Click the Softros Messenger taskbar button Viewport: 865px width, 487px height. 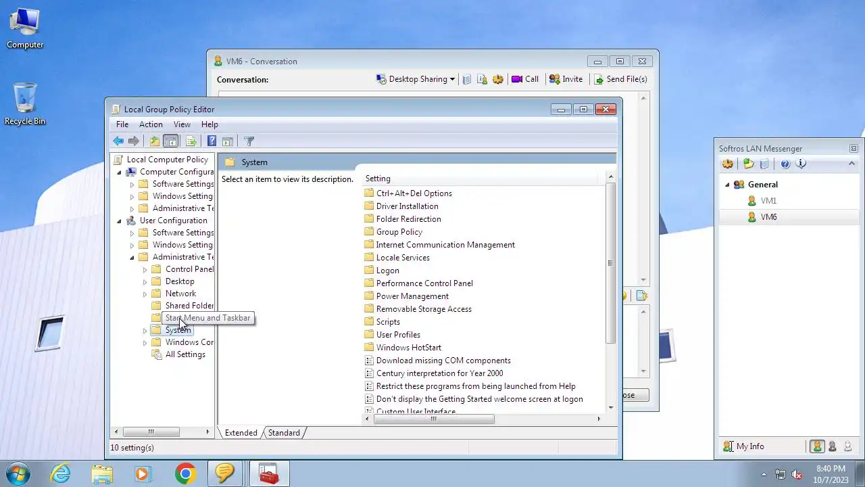tap(225, 473)
